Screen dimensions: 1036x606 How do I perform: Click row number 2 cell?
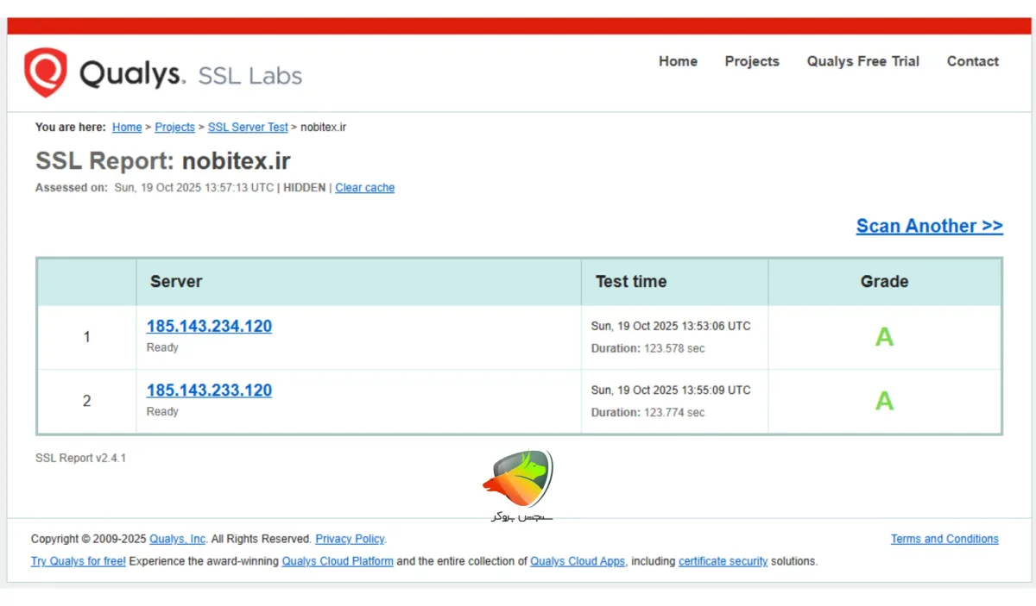(x=86, y=401)
